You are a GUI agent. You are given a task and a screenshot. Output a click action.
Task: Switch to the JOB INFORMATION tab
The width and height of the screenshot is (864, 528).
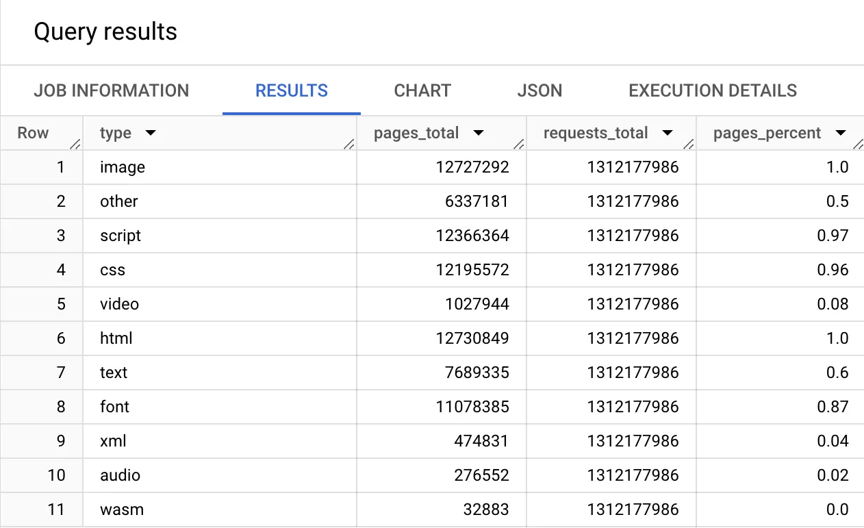point(111,91)
